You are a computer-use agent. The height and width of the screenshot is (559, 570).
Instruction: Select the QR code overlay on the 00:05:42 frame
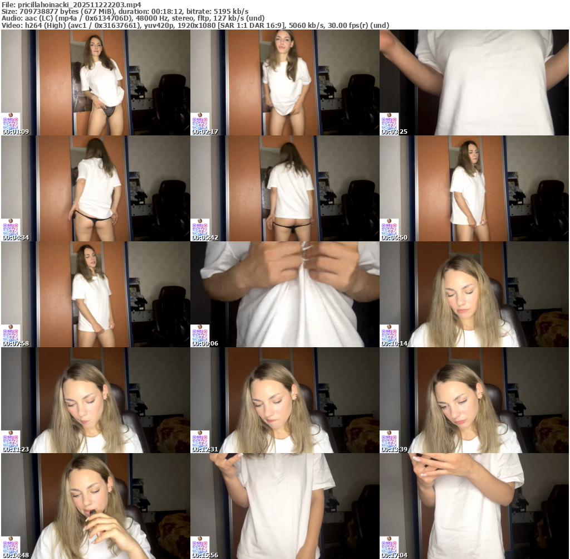(200, 227)
